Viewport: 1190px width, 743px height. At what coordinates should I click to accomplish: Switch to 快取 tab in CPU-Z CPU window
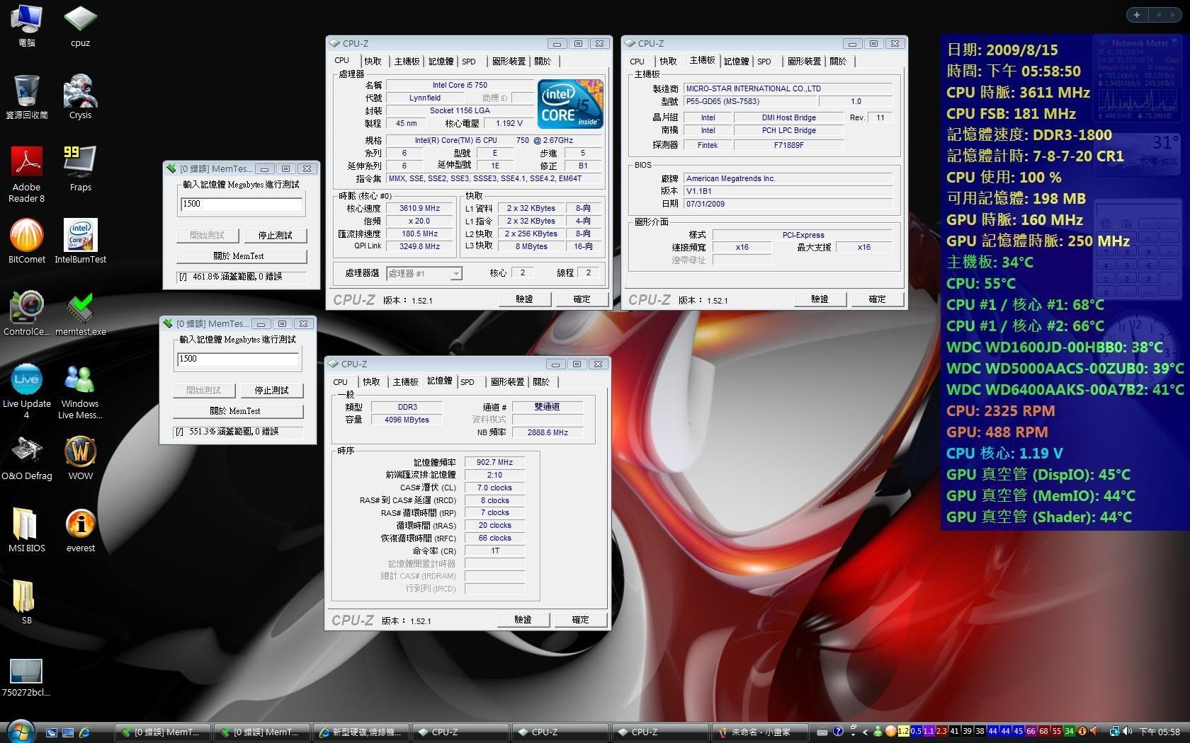pos(373,62)
